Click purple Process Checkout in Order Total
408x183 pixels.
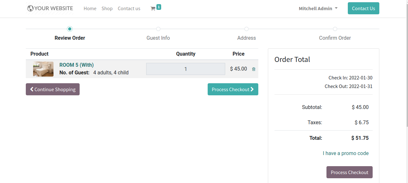pyautogui.click(x=349, y=172)
